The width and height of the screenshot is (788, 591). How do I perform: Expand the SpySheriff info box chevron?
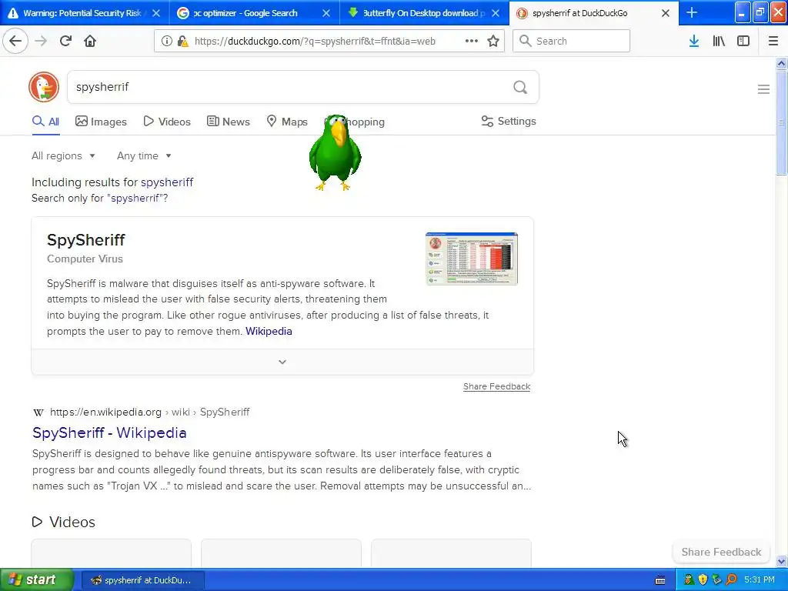pyautogui.click(x=282, y=362)
